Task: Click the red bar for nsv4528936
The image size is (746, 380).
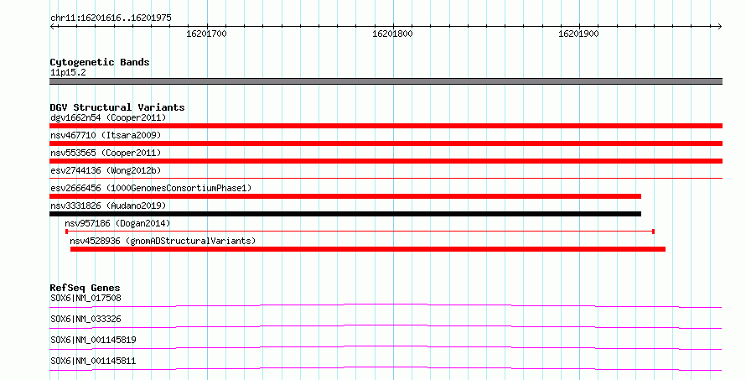Action: 368,249
